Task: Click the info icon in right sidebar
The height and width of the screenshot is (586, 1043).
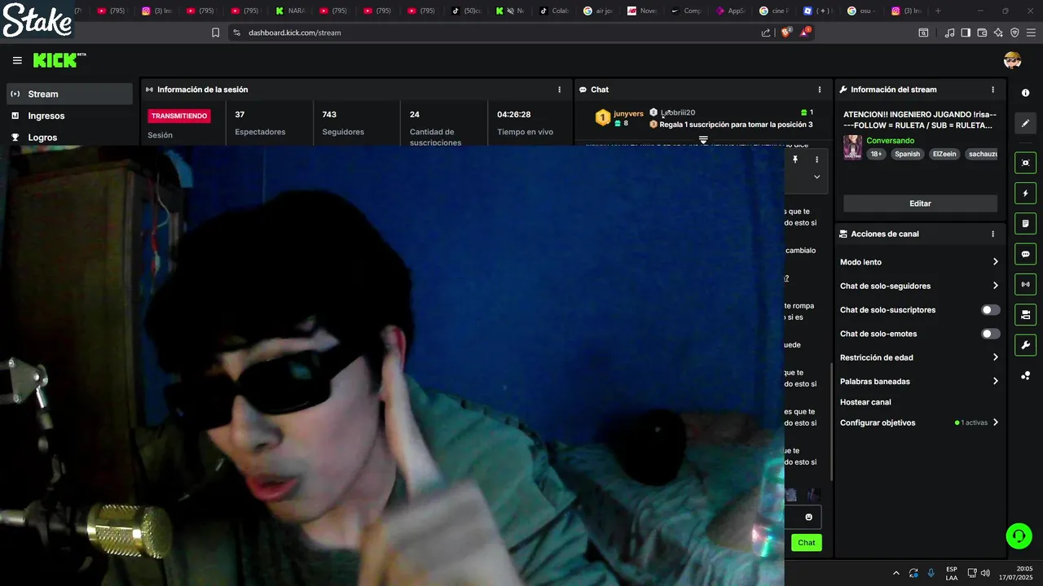Action: [x=1025, y=93]
